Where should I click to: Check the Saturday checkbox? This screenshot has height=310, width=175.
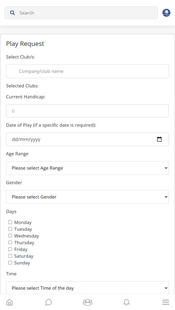tap(10, 256)
